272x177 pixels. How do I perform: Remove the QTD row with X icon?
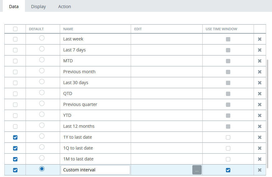click(260, 94)
